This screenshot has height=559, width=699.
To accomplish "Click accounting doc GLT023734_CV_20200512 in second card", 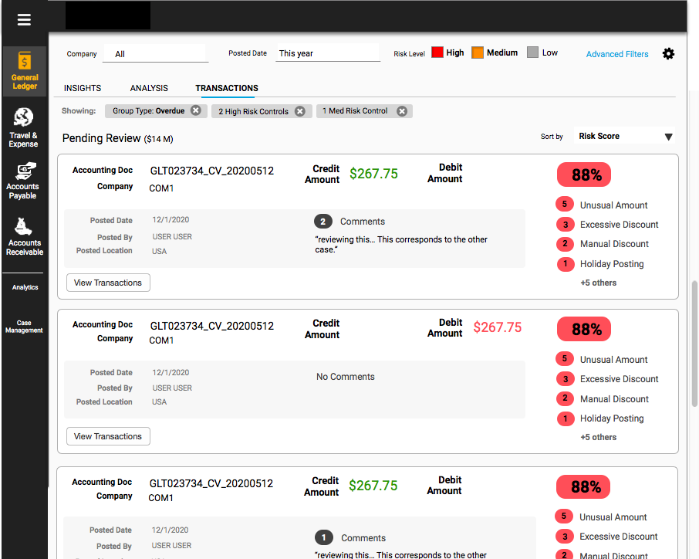I will (x=211, y=326).
